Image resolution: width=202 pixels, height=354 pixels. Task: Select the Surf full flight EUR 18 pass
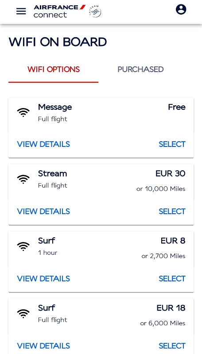pyautogui.click(x=172, y=346)
